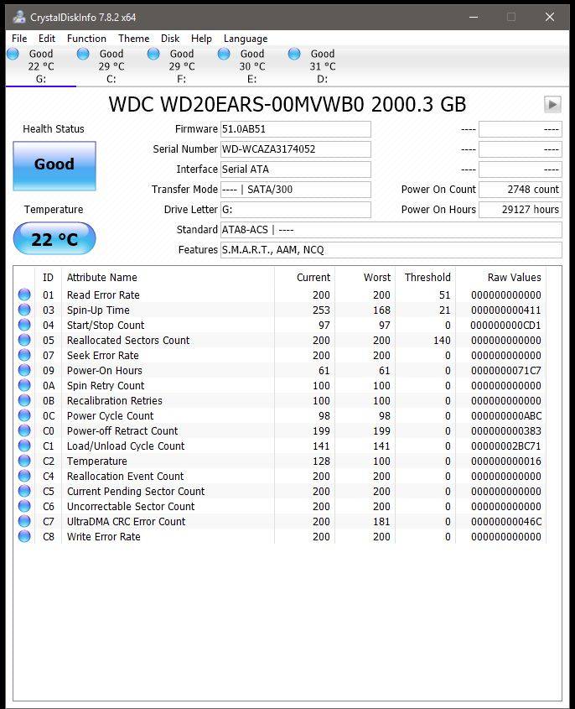This screenshot has height=709, width=575.
Task: Click the status orb for UltraDMA CRC Error Count
Action: point(24,521)
